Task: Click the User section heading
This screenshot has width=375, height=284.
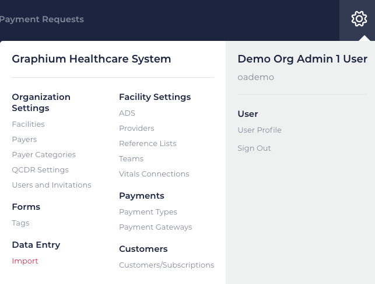Action: [x=247, y=114]
